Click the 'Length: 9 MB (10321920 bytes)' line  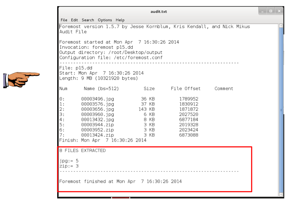99,78
